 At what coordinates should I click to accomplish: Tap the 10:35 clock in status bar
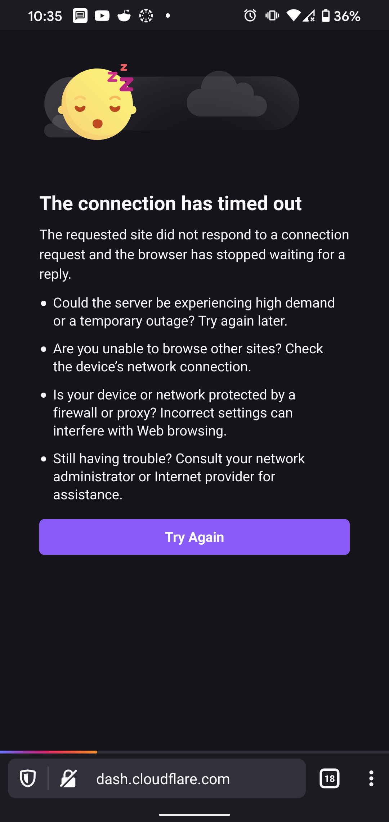coord(45,16)
